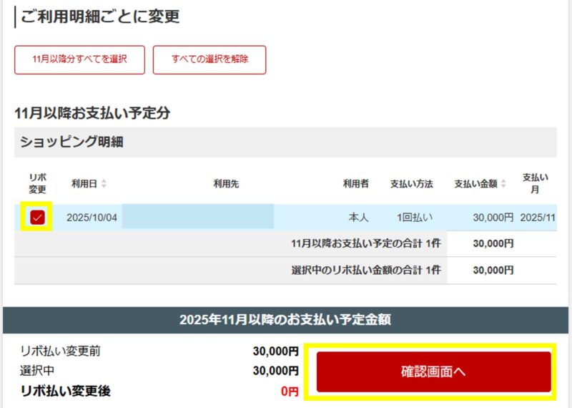Select the 利用者 column header
The image size is (572, 408).
point(355,184)
